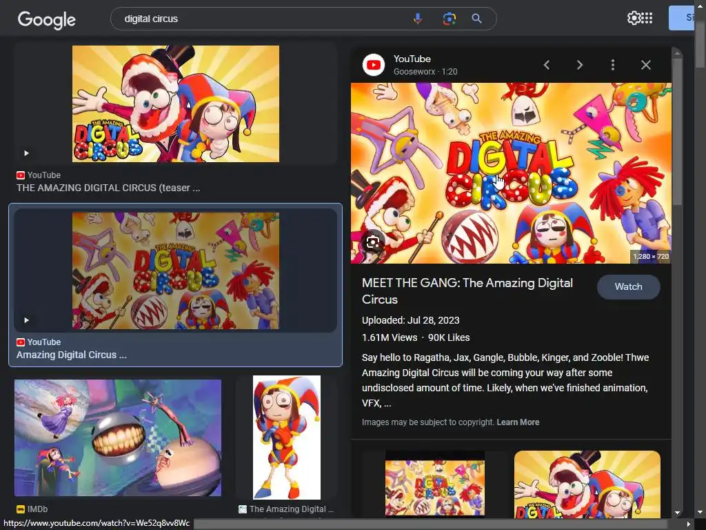Click the 90K Likes text

coord(449,337)
